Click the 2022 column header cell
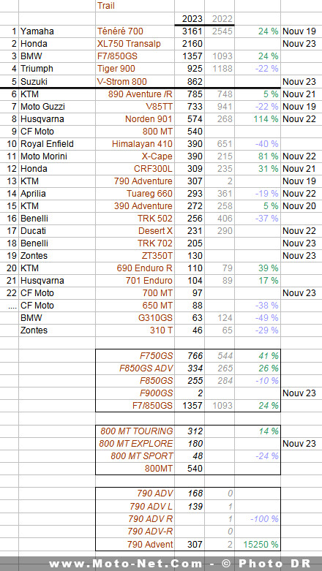The image size is (322, 571). pos(220,19)
